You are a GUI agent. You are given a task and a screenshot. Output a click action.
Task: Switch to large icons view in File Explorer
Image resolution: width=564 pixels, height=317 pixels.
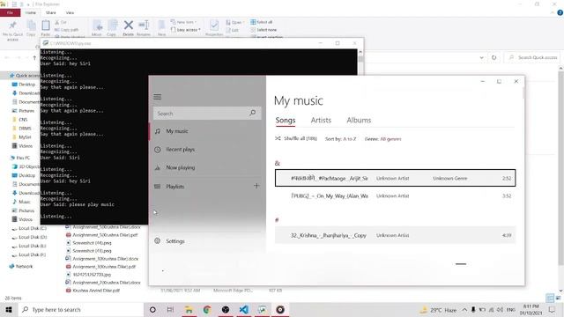pos(558,298)
